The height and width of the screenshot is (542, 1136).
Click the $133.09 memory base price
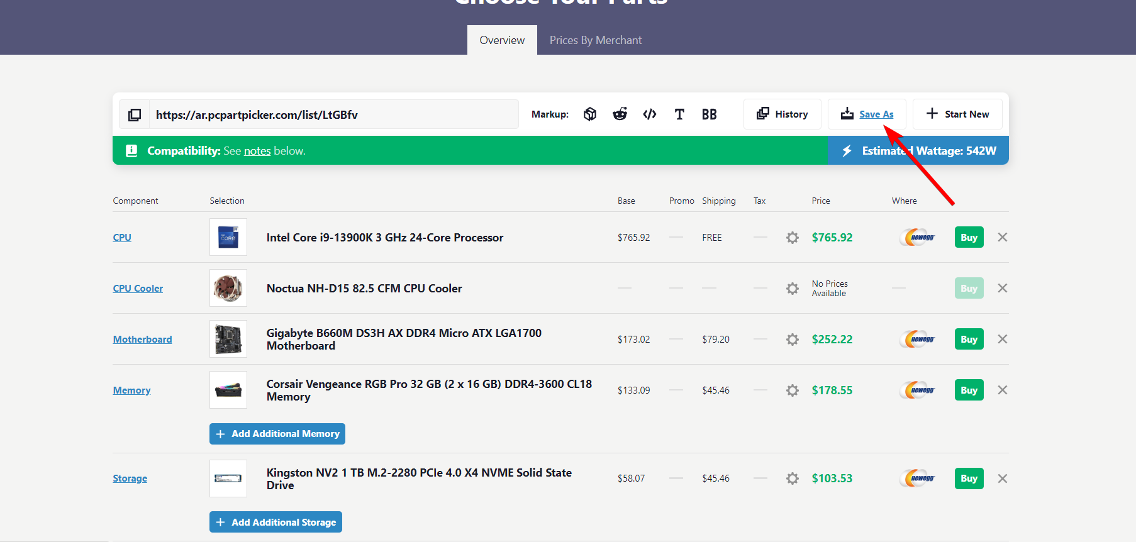tap(634, 390)
